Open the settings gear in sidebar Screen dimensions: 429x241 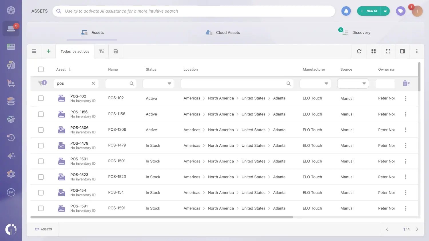click(11, 174)
